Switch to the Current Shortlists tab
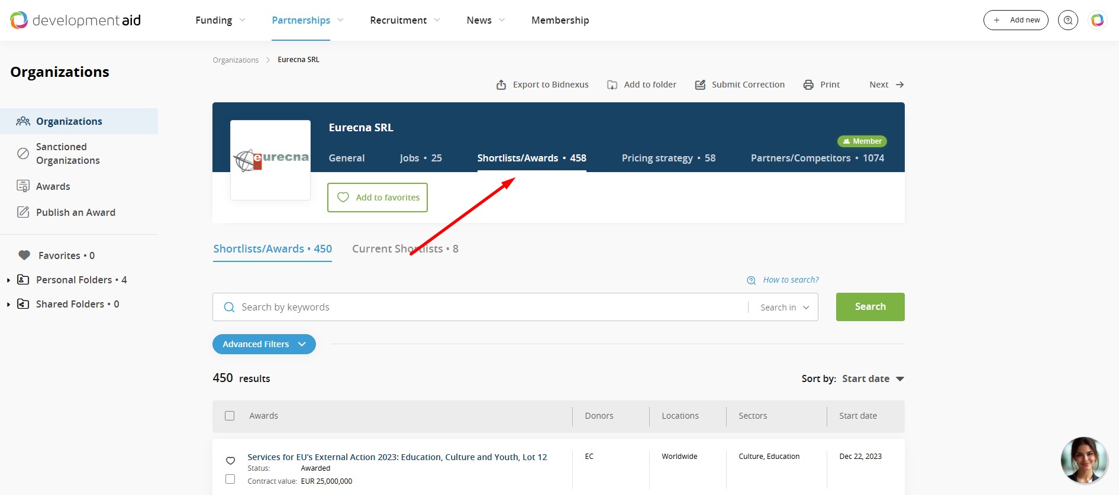The width and height of the screenshot is (1119, 495). 405,249
